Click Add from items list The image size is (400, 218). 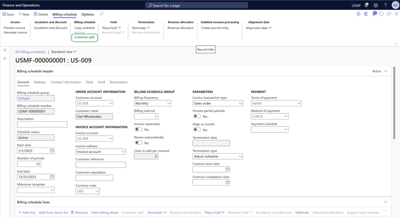(x=53, y=213)
